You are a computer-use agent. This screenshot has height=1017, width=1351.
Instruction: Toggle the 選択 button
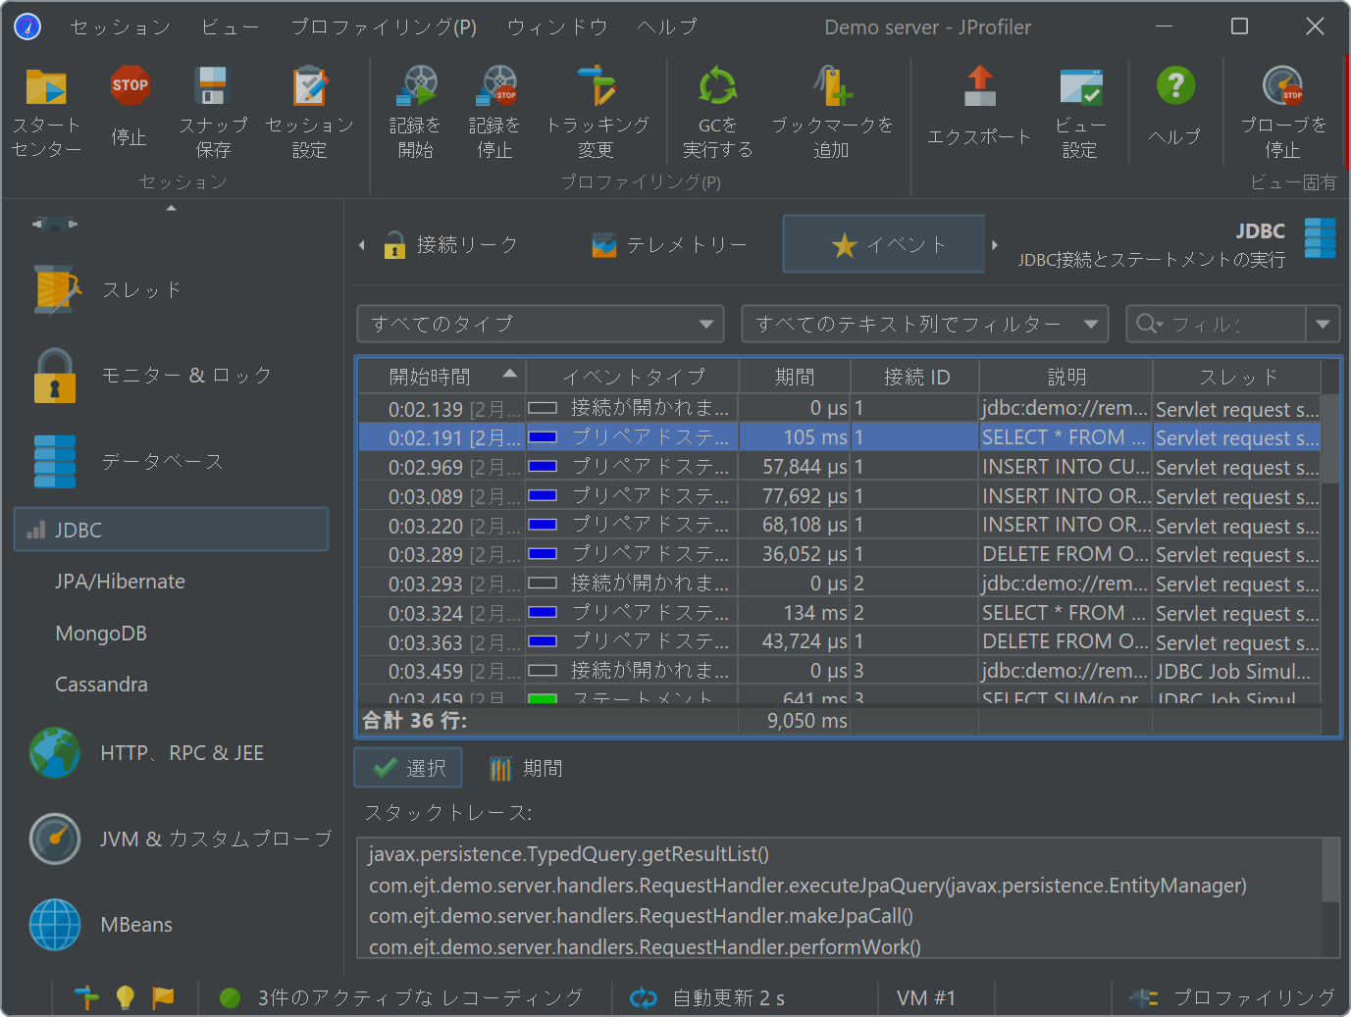coord(407,768)
